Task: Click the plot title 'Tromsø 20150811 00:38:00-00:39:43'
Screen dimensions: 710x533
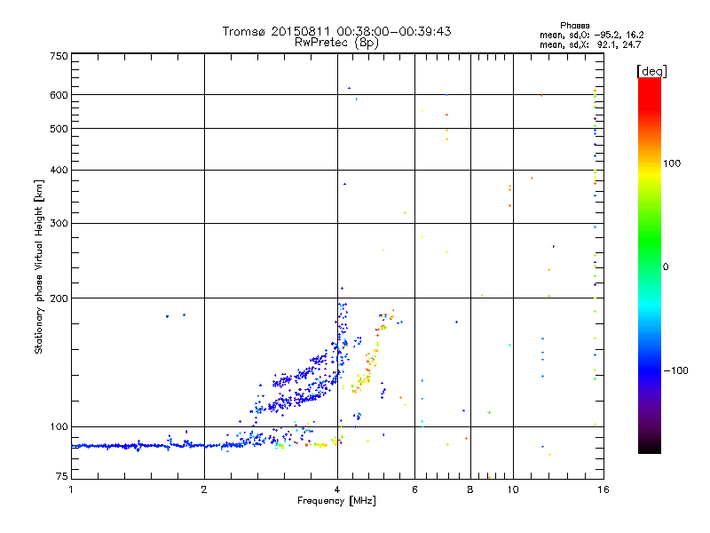Action: 336,31
